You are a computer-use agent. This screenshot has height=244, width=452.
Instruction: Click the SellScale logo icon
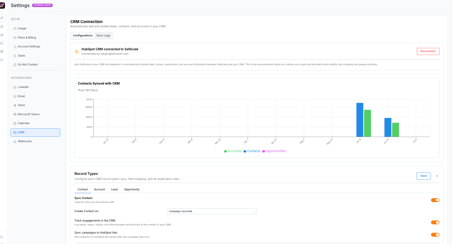pyautogui.click(x=2, y=5)
